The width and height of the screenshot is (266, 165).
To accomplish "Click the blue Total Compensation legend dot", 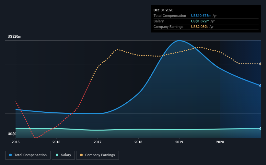I will [10, 155].
